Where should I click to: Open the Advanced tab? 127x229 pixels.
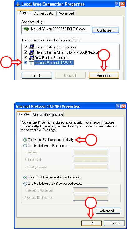66,13
